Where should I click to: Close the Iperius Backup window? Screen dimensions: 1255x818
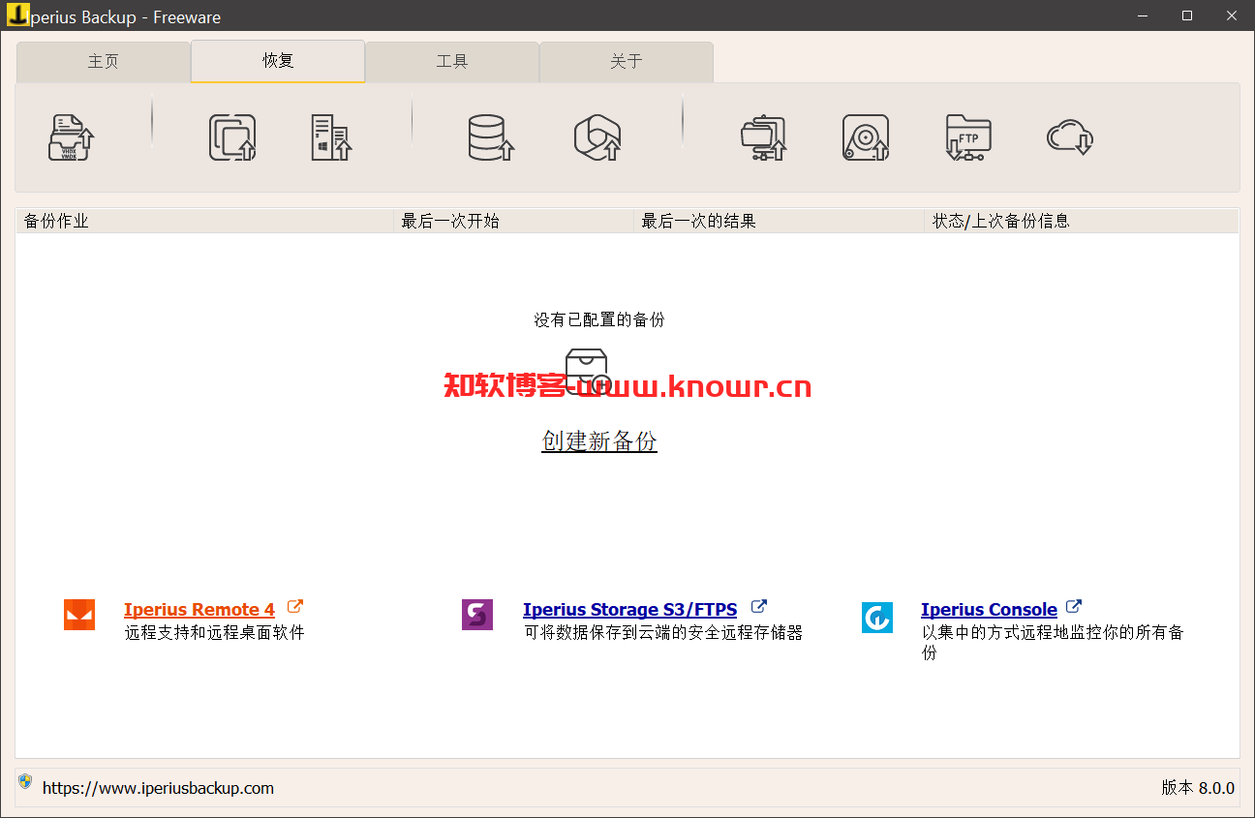pos(1232,15)
